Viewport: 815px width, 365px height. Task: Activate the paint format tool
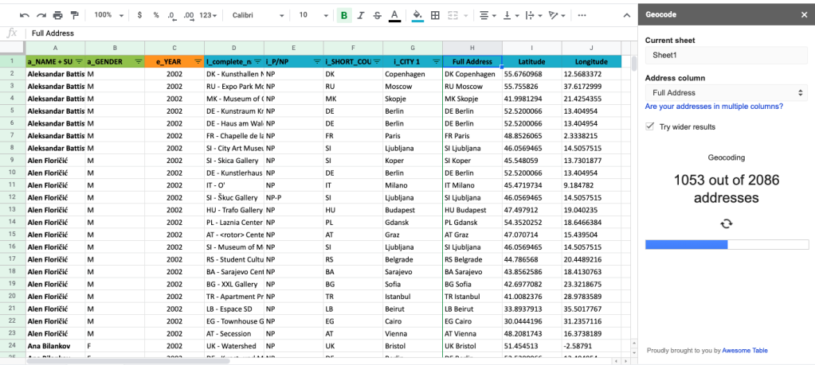(74, 16)
